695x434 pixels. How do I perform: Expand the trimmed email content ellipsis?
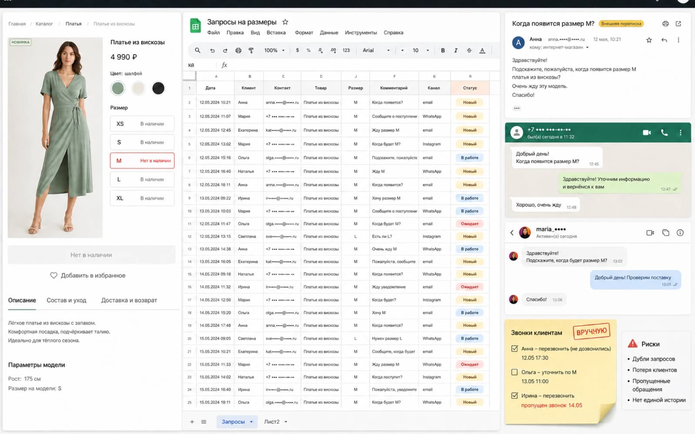coord(516,108)
